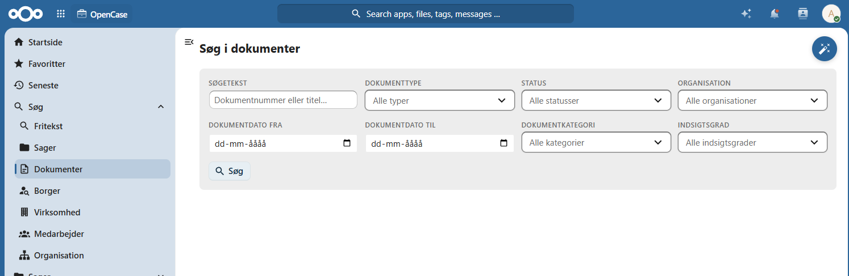Click the Nextcloud logo
The width and height of the screenshot is (849, 276).
click(x=26, y=14)
